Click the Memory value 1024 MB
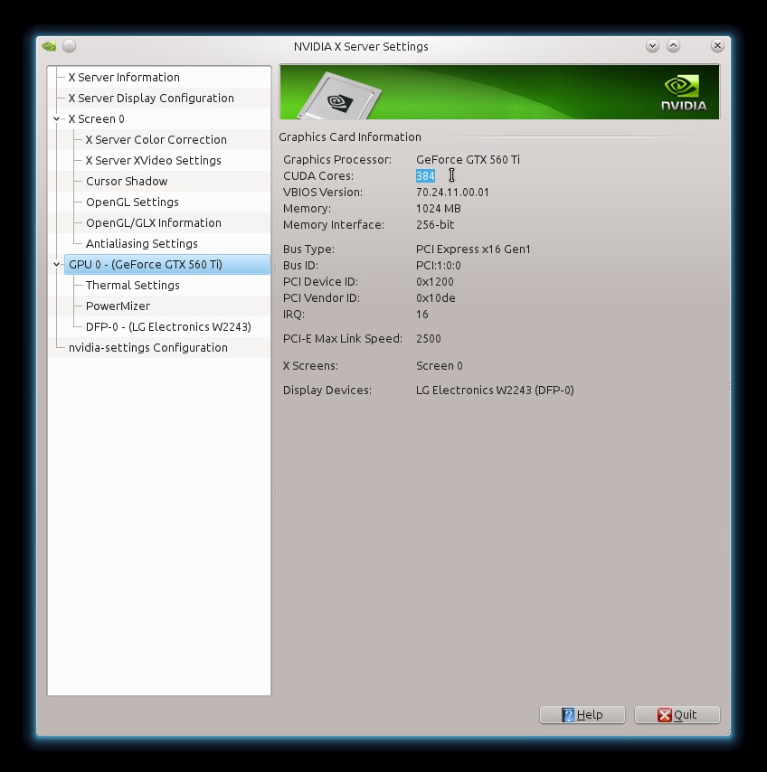767x772 pixels. [438, 208]
